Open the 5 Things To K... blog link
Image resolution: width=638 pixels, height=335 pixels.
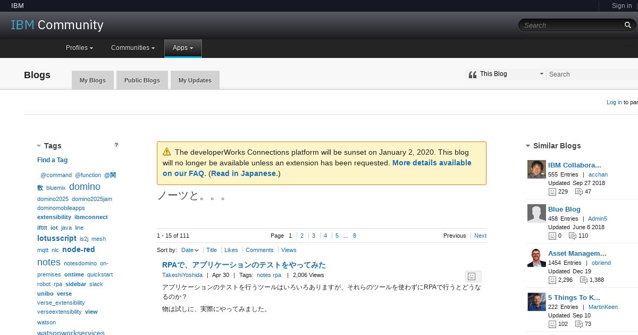click(x=574, y=298)
